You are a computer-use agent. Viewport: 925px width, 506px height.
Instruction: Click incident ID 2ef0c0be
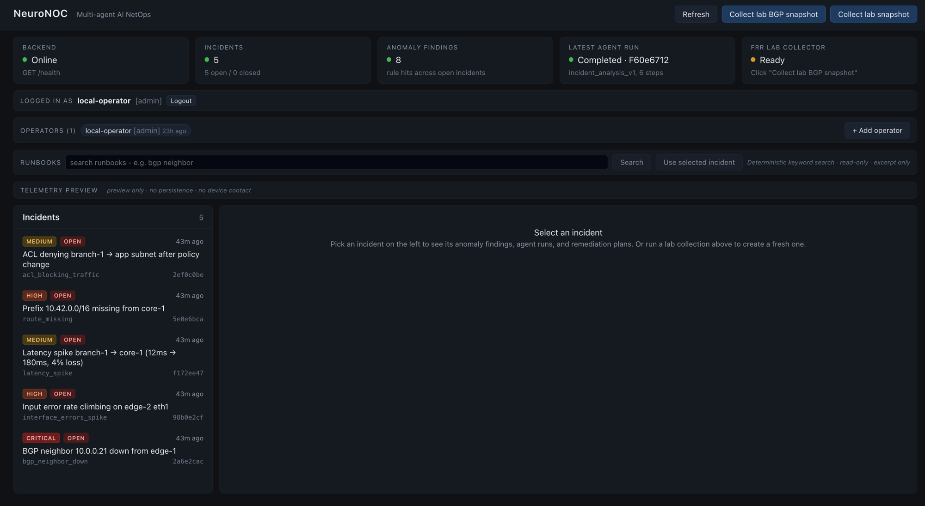pyautogui.click(x=188, y=274)
